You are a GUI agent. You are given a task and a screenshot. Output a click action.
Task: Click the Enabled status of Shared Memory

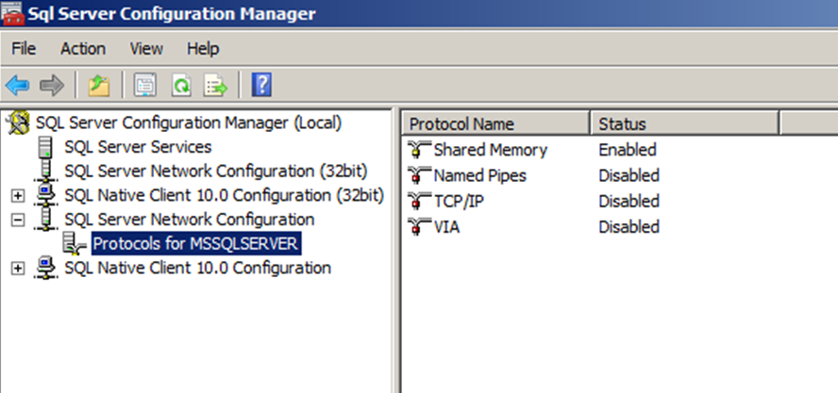pos(628,150)
